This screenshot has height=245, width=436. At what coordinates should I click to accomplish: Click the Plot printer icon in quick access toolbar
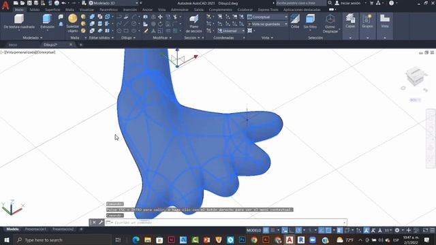point(57,3)
